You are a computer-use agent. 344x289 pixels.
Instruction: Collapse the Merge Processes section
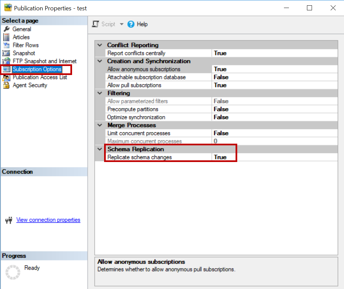99,125
